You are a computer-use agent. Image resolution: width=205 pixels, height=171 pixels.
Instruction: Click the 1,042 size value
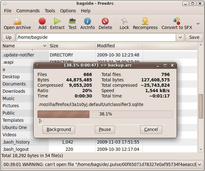click(67, 142)
